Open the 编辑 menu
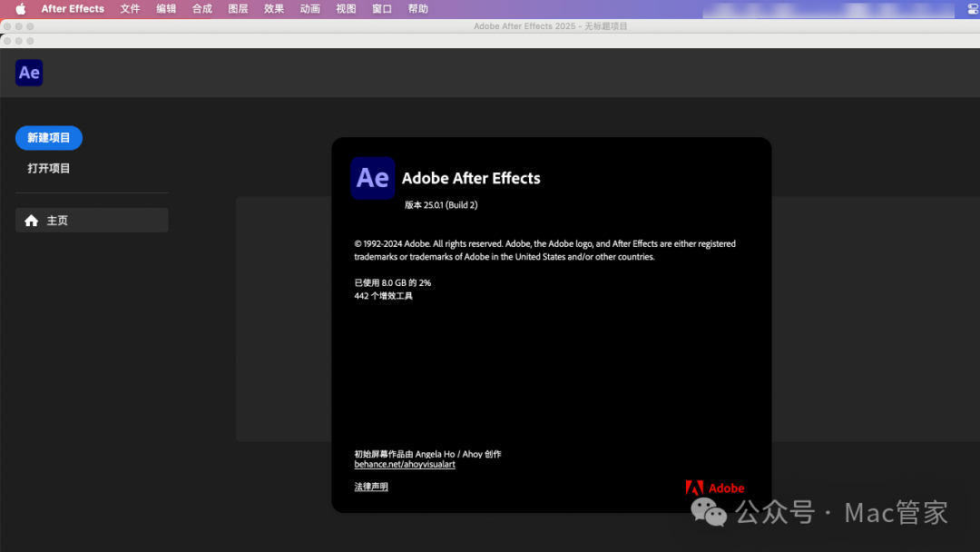Viewport: 980px width, 552px height. (x=166, y=9)
